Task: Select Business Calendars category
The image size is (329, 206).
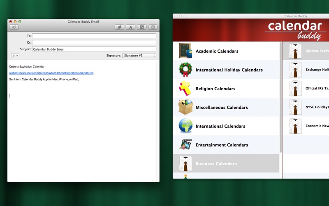Action: [226, 163]
